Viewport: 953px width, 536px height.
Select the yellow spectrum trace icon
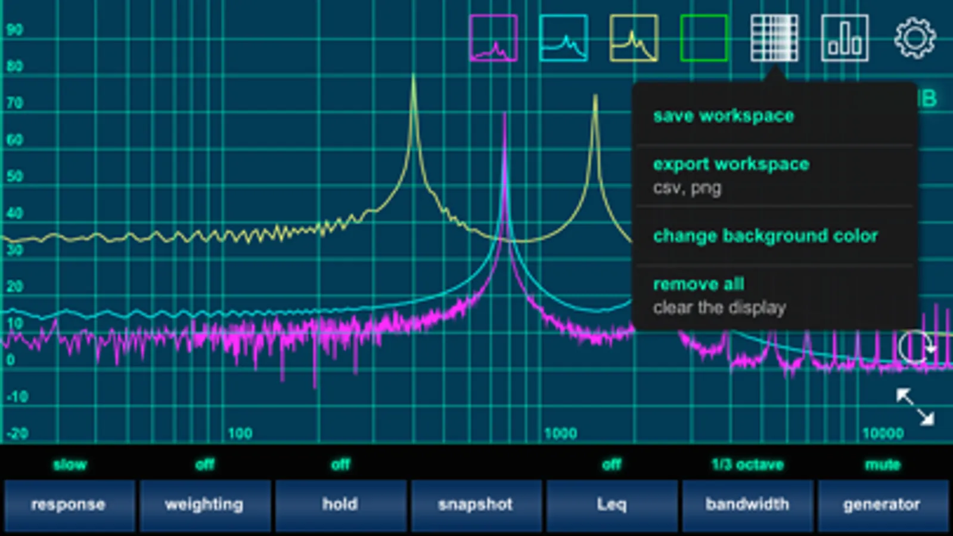tap(634, 38)
